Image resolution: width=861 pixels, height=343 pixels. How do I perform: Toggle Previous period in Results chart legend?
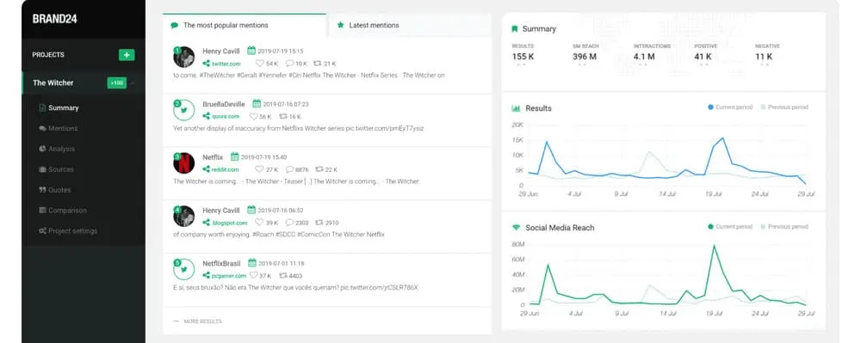[x=784, y=107]
